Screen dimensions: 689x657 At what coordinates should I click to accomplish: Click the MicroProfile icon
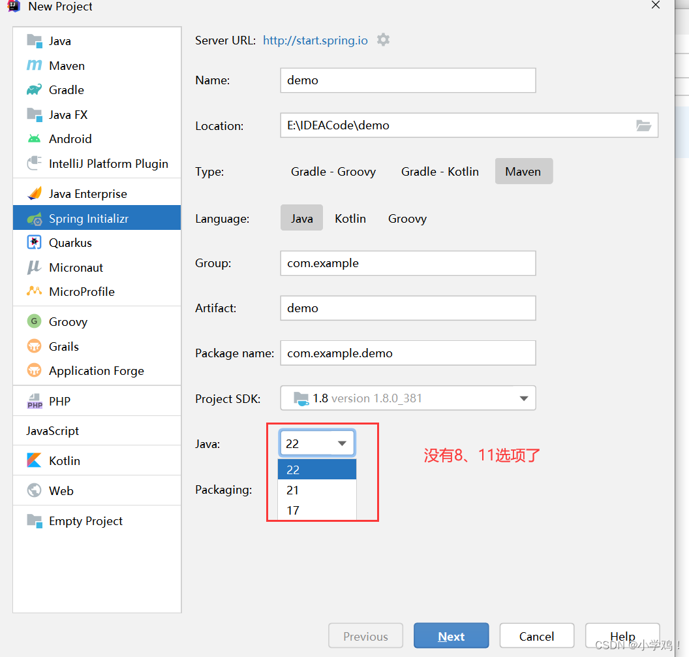point(35,291)
